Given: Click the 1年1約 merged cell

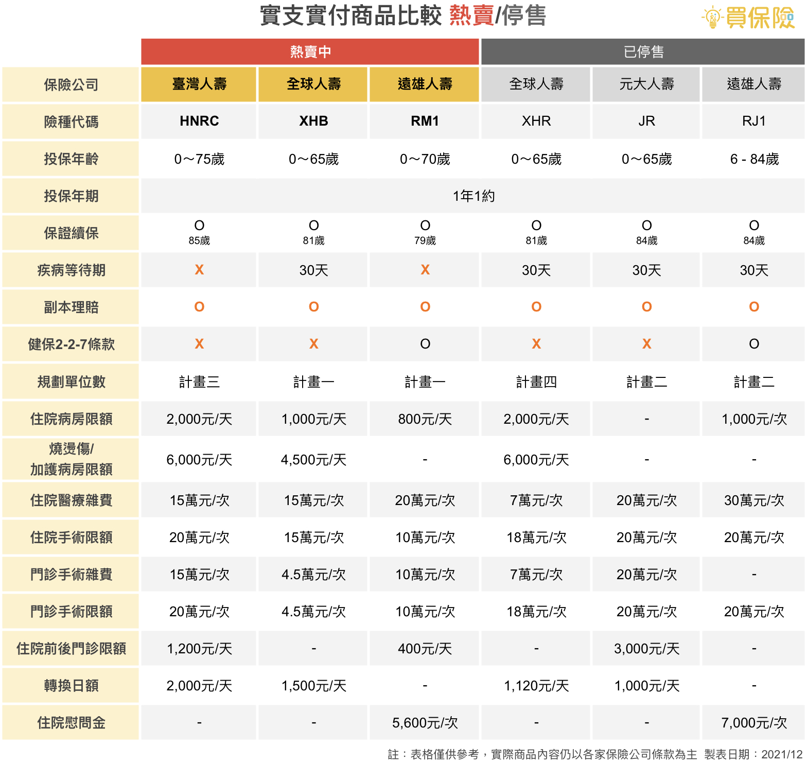Looking at the screenshot, I should pyautogui.click(x=473, y=196).
